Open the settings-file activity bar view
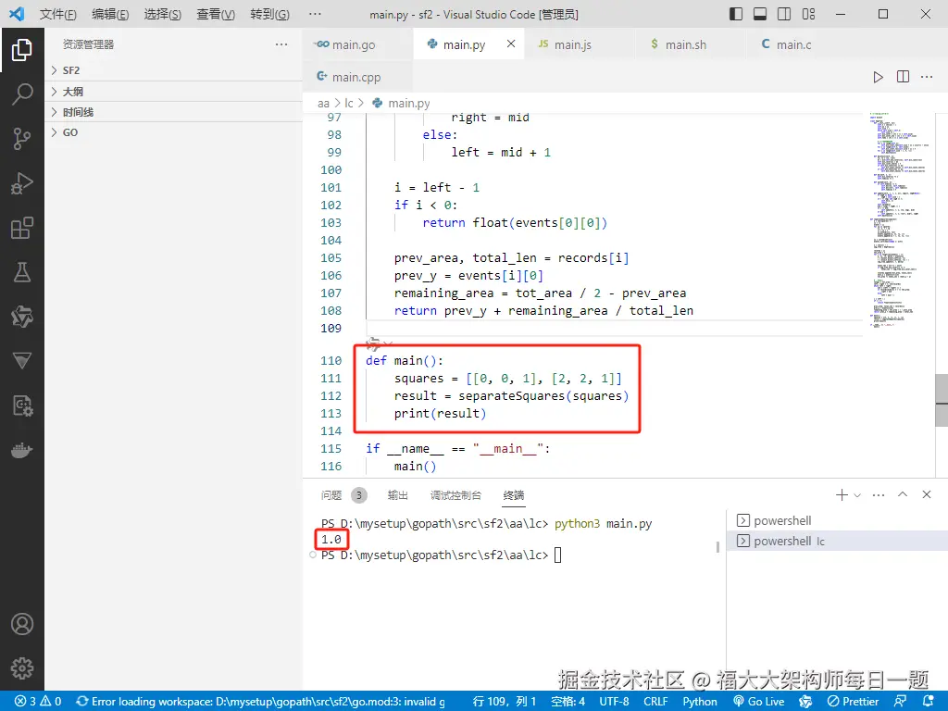The image size is (948, 711). [x=22, y=405]
